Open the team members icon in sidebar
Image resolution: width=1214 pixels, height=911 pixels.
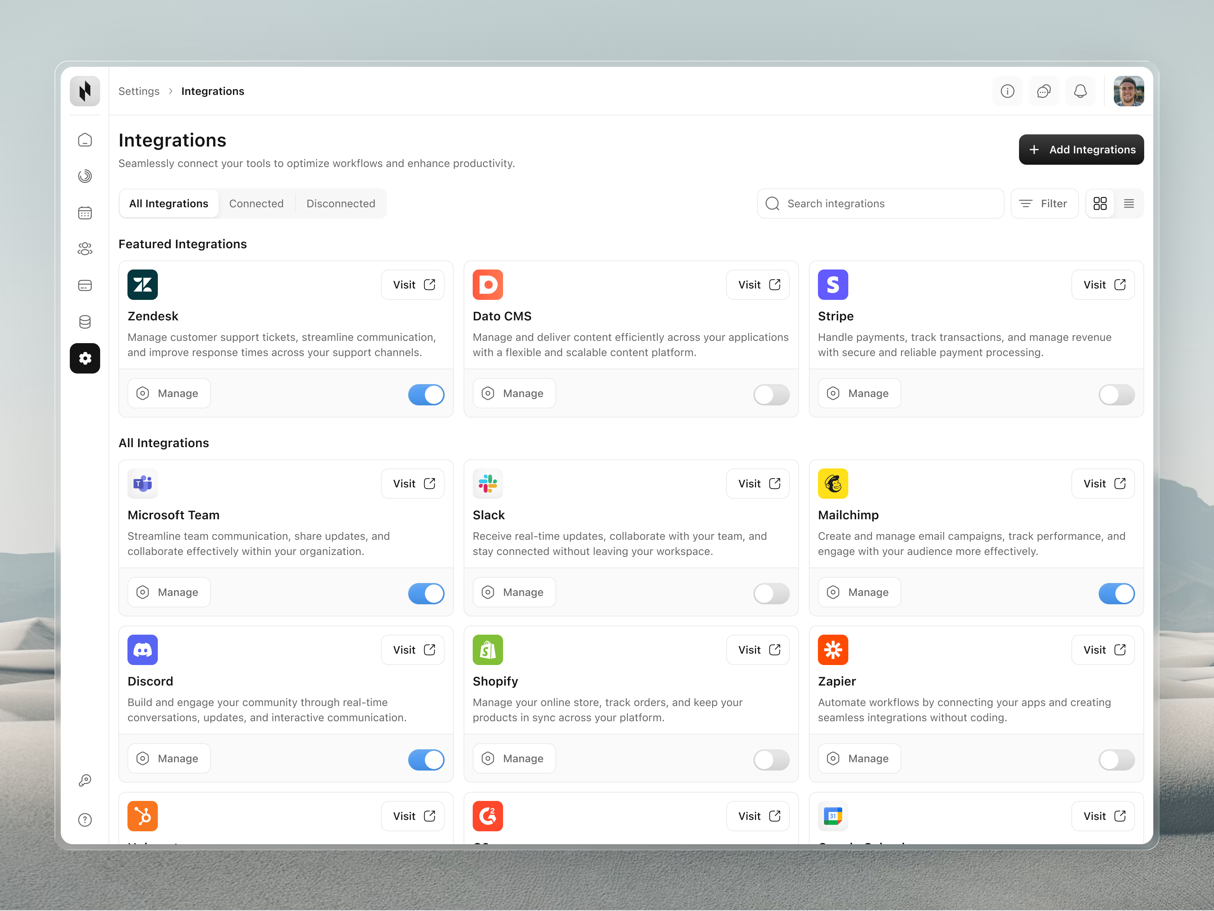(x=85, y=249)
